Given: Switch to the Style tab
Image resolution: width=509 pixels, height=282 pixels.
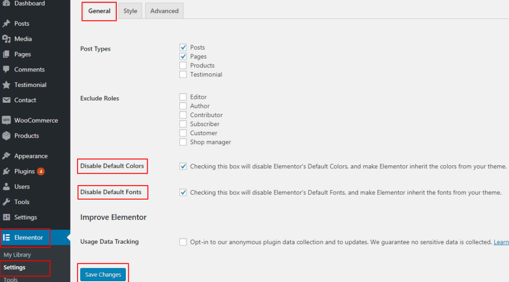Looking at the screenshot, I should (x=130, y=11).
